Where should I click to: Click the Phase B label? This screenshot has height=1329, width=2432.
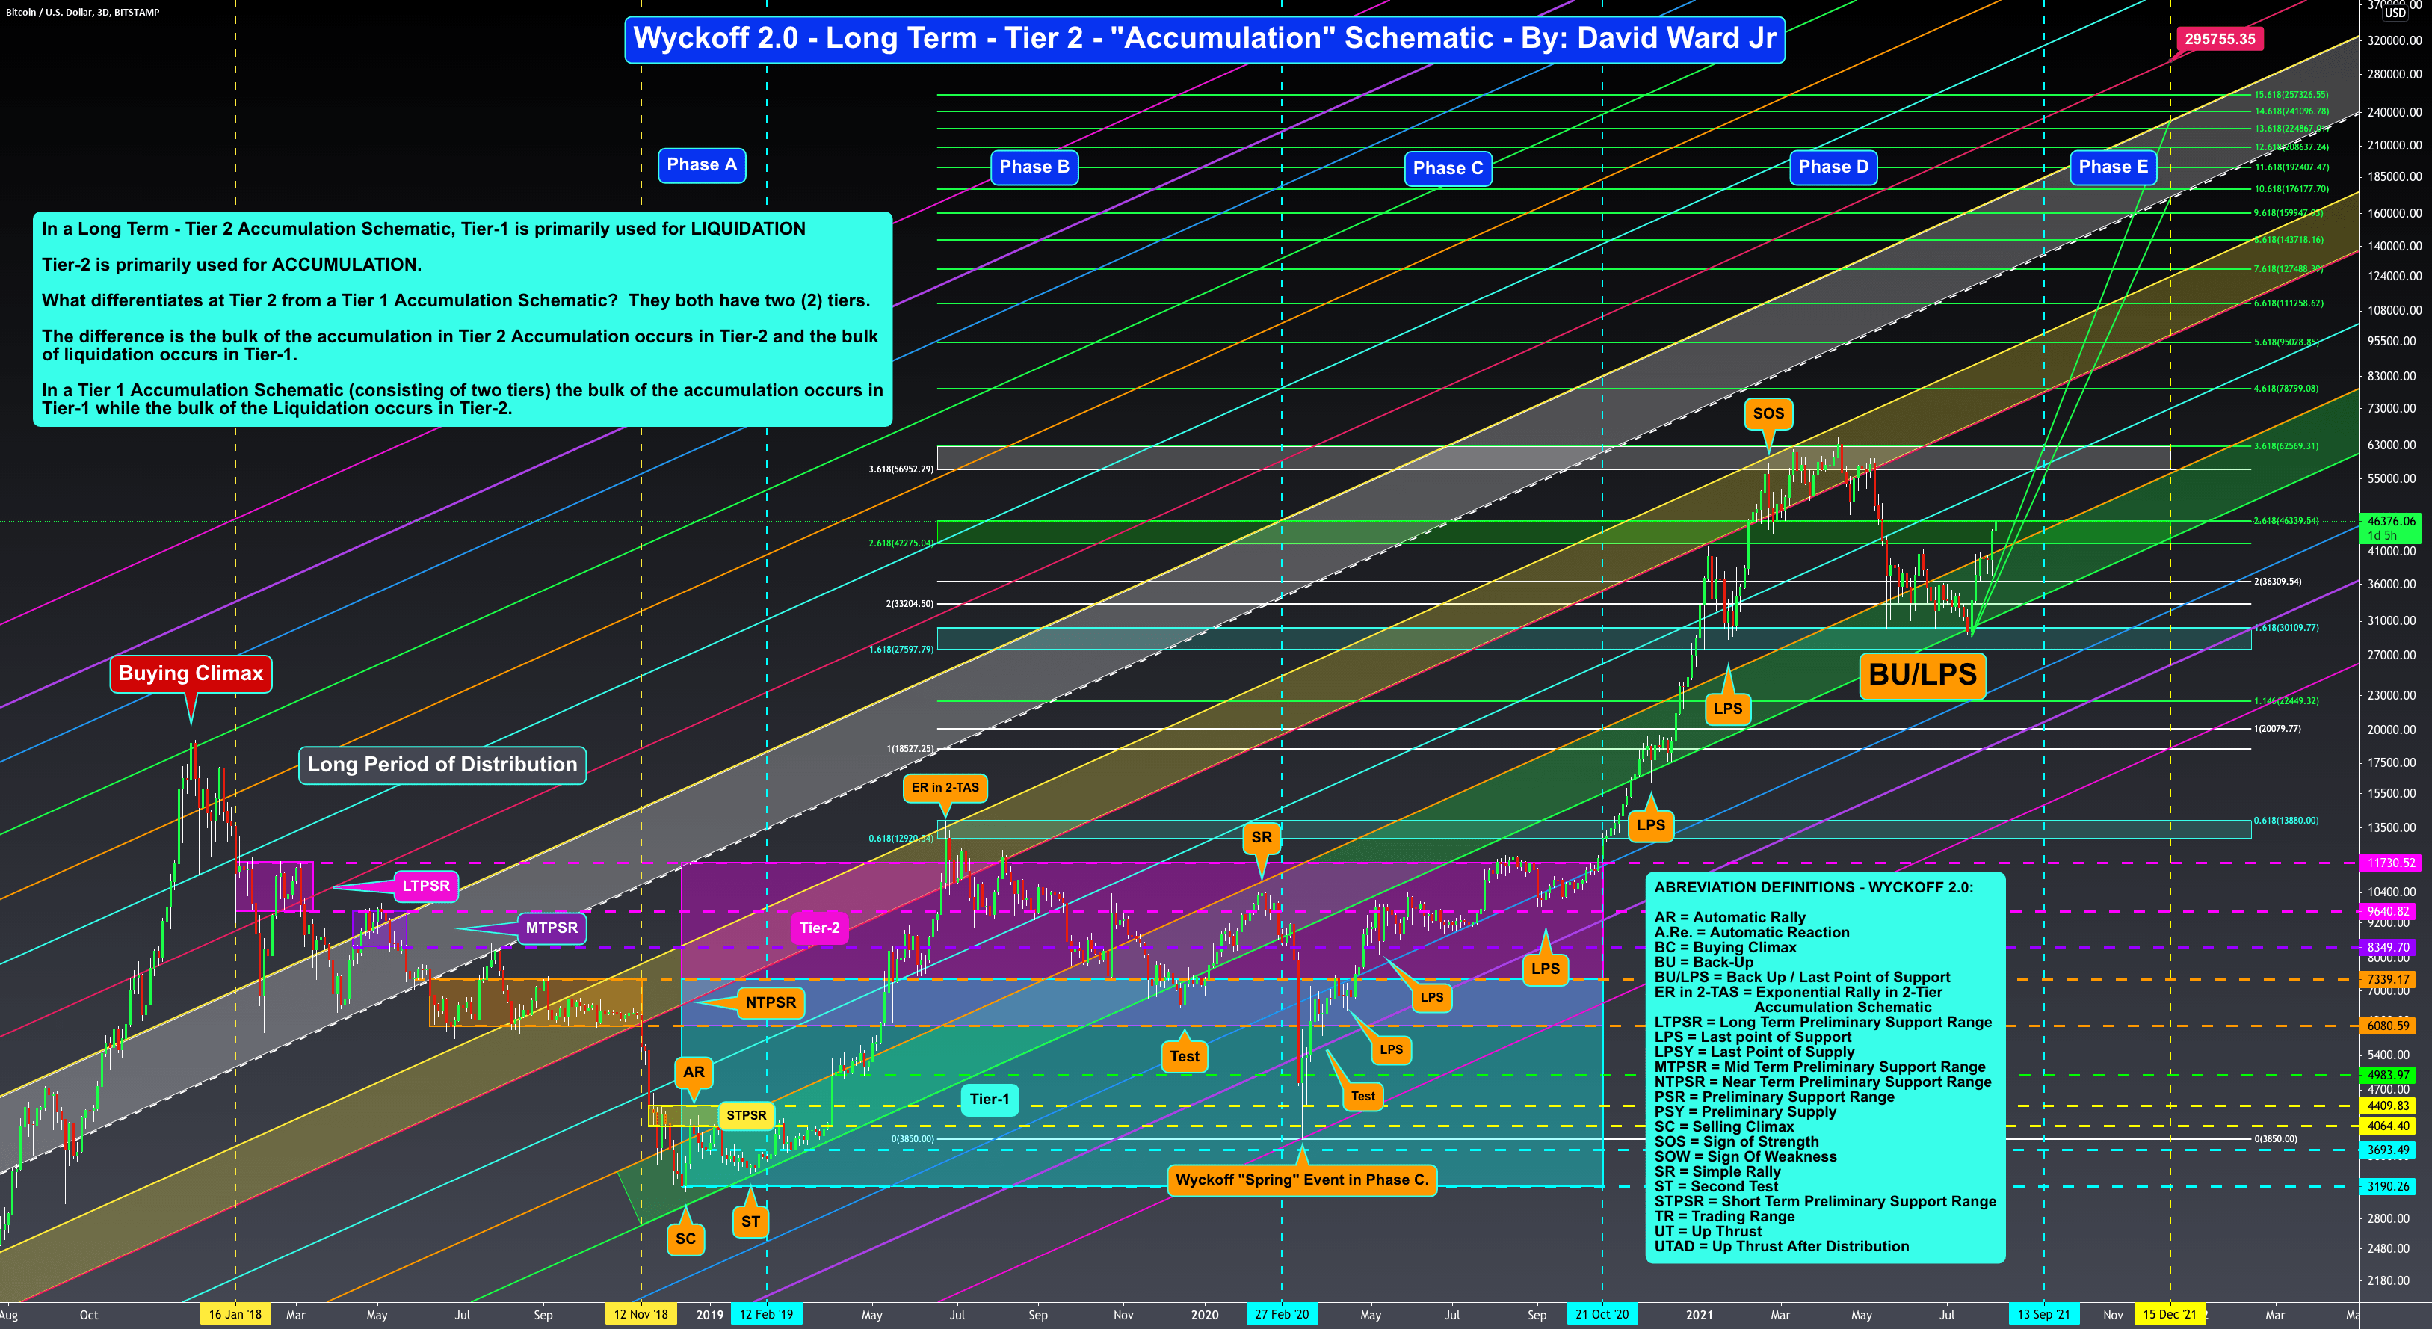point(1034,167)
